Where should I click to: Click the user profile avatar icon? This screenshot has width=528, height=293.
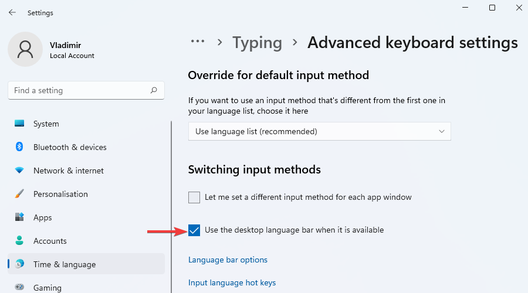pos(25,49)
